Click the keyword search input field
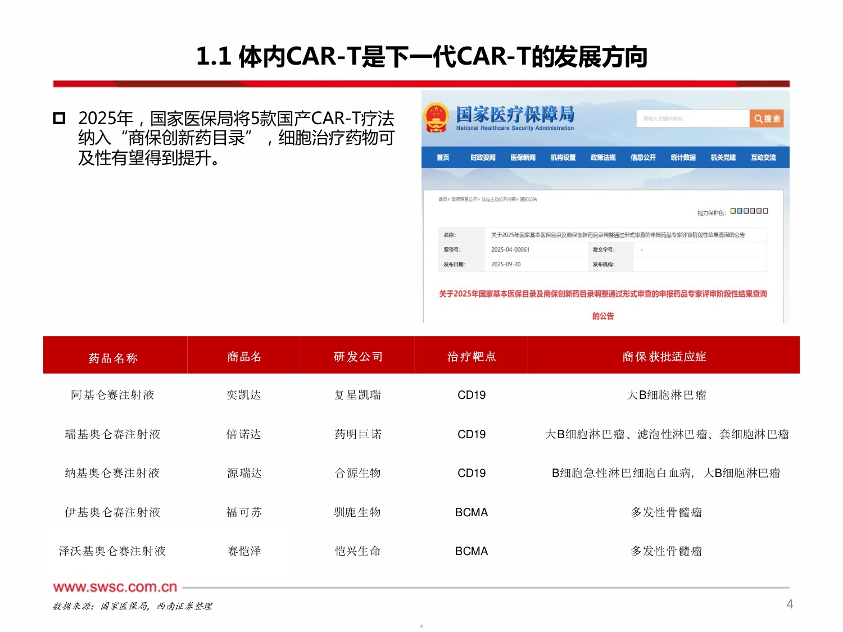Viewport: 843px width, 632px height. pos(693,119)
